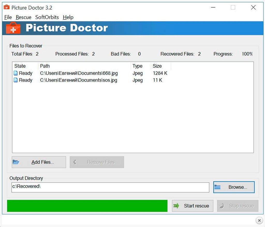Click the Picture Doctor title bar app icon
The height and width of the screenshot is (227, 265).
(6, 7)
